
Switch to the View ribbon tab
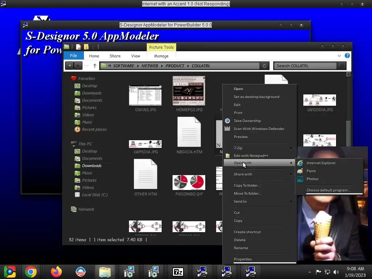[136, 56]
